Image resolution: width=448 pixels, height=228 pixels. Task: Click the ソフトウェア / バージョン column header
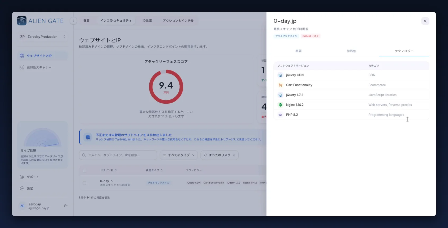click(x=293, y=66)
